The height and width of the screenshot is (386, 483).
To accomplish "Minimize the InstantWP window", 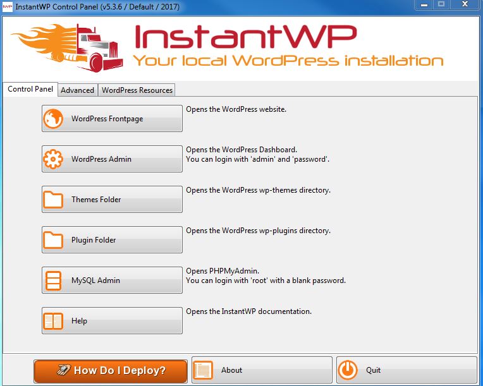I will coord(424,4).
